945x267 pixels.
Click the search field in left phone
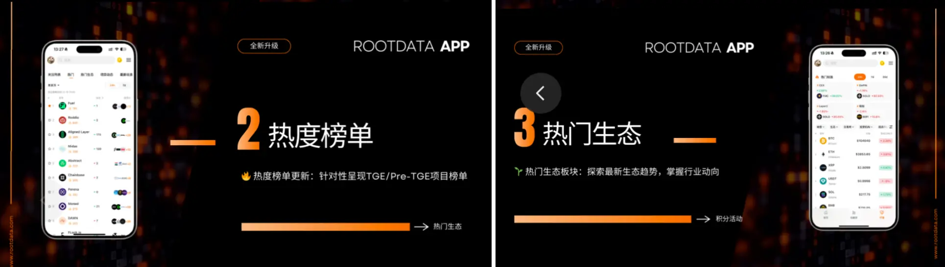coord(86,60)
